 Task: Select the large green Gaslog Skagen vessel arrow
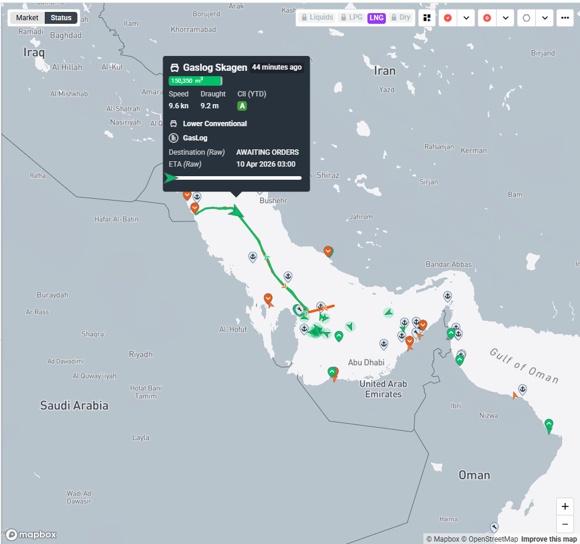(x=236, y=212)
